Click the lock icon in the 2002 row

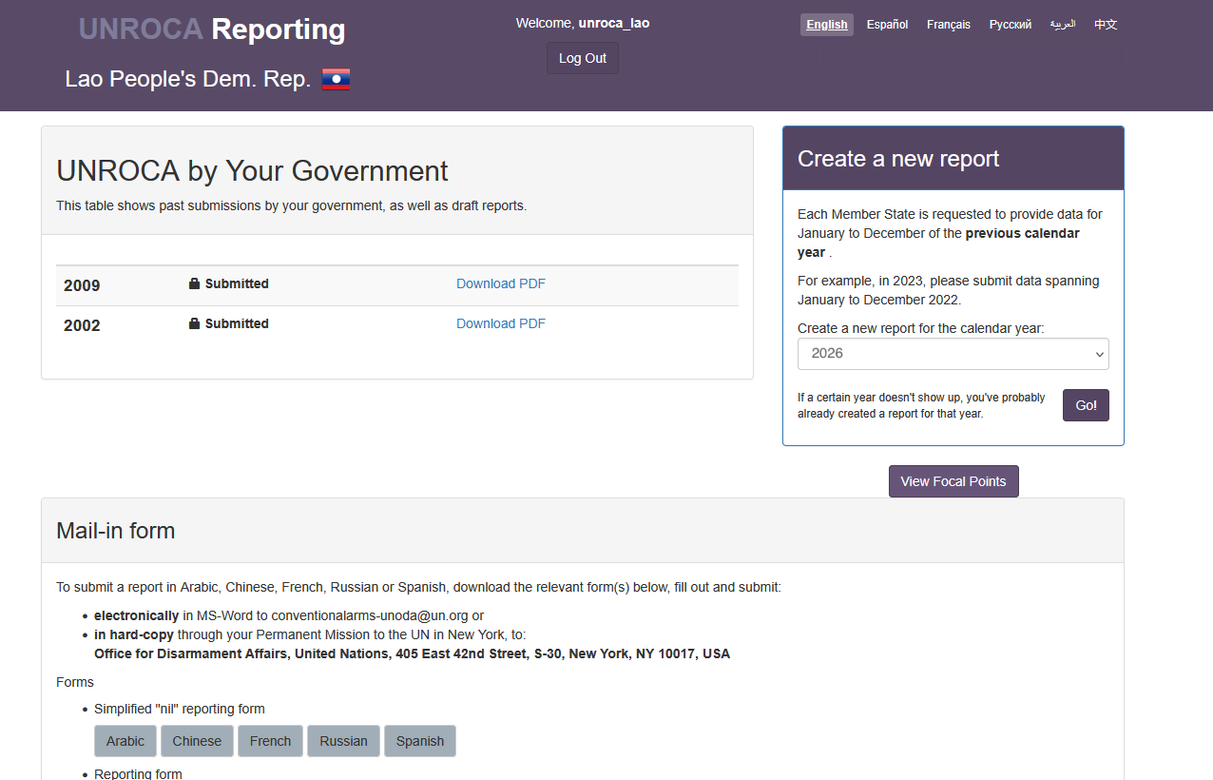(194, 323)
